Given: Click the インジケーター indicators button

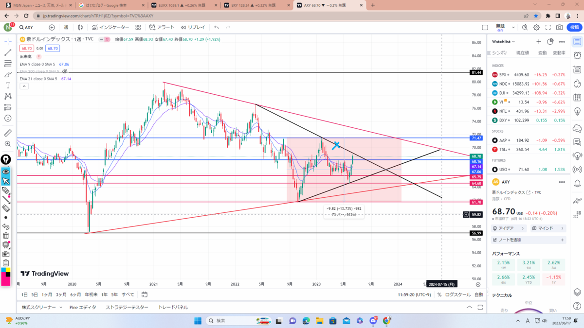Looking at the screenshot, I should (110, 28).
